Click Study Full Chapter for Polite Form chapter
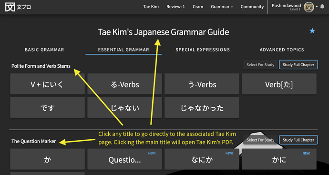Screen dimensions: 329x175 [x=298, y=65]
